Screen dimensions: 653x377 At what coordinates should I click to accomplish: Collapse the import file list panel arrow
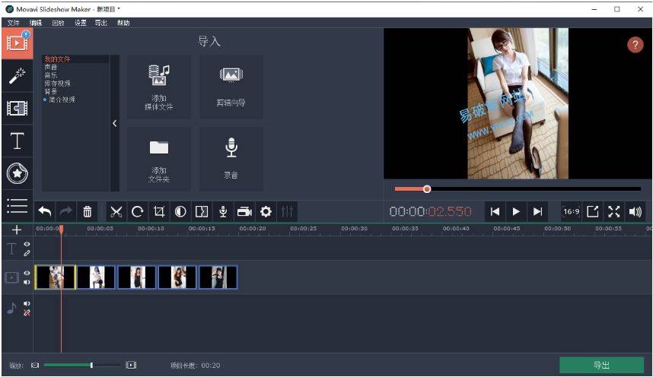[114, 123]
